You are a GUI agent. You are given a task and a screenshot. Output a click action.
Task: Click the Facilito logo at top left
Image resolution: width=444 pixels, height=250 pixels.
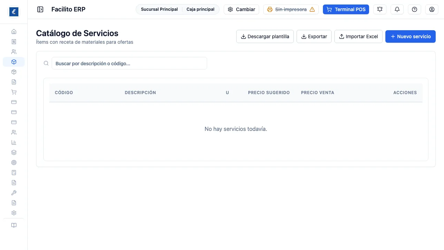[x=14, y=12]
